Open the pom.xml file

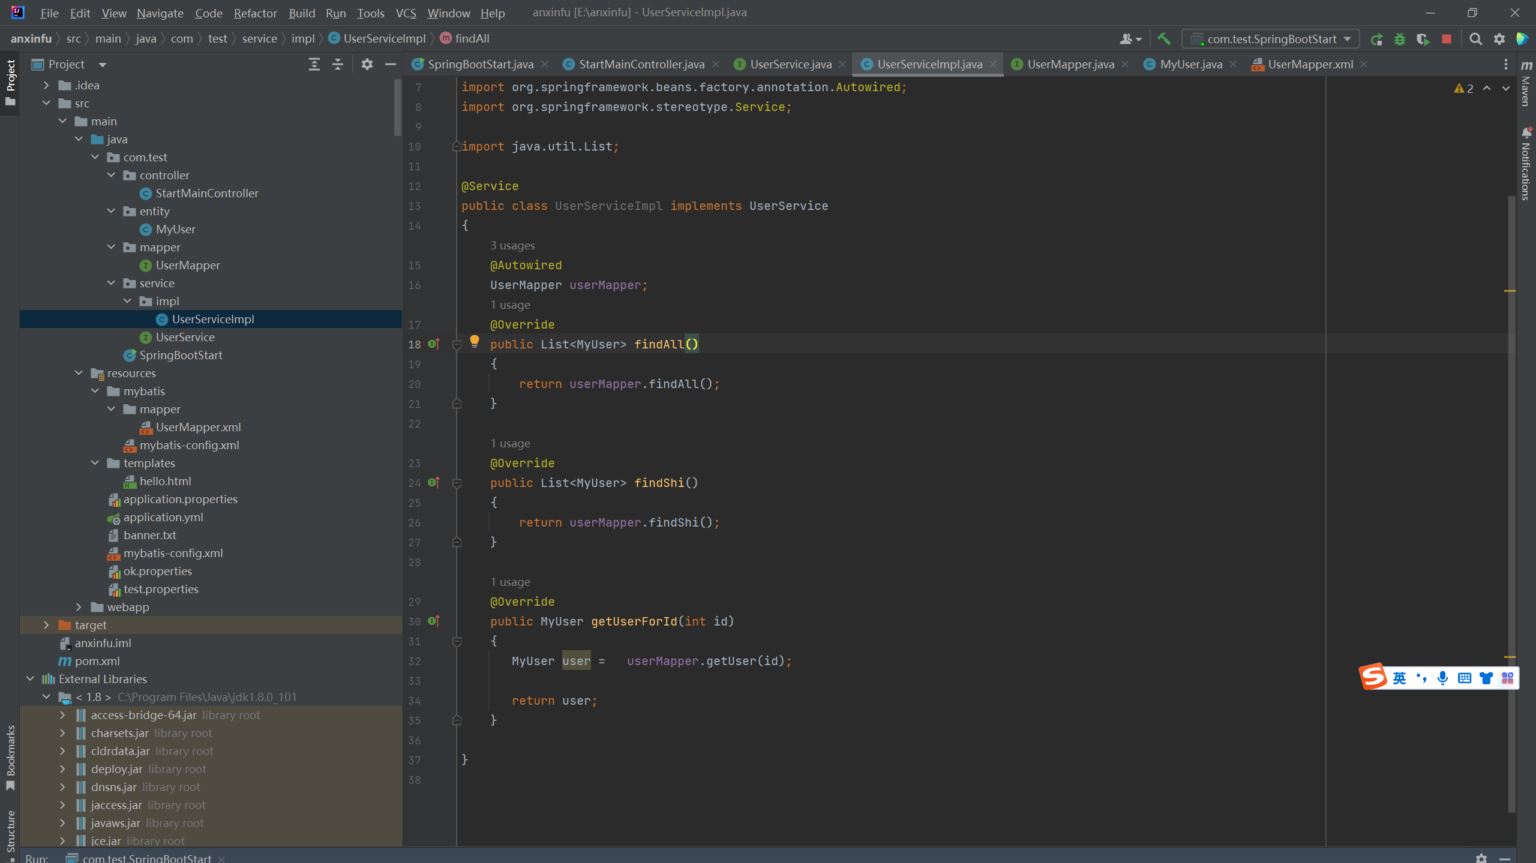97,661
